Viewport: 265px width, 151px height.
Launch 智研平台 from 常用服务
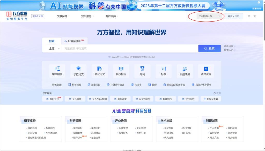53,99
